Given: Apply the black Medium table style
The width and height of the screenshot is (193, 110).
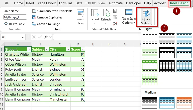Looking at the screenshot, I should tap(150, 103).
